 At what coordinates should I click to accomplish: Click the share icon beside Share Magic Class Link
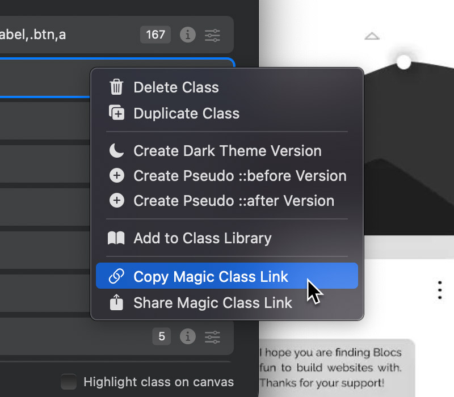point(116,302)
